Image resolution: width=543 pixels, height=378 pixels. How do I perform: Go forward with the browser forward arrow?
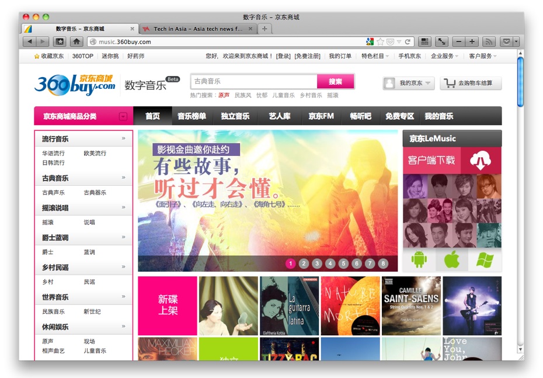pos(43,41)
